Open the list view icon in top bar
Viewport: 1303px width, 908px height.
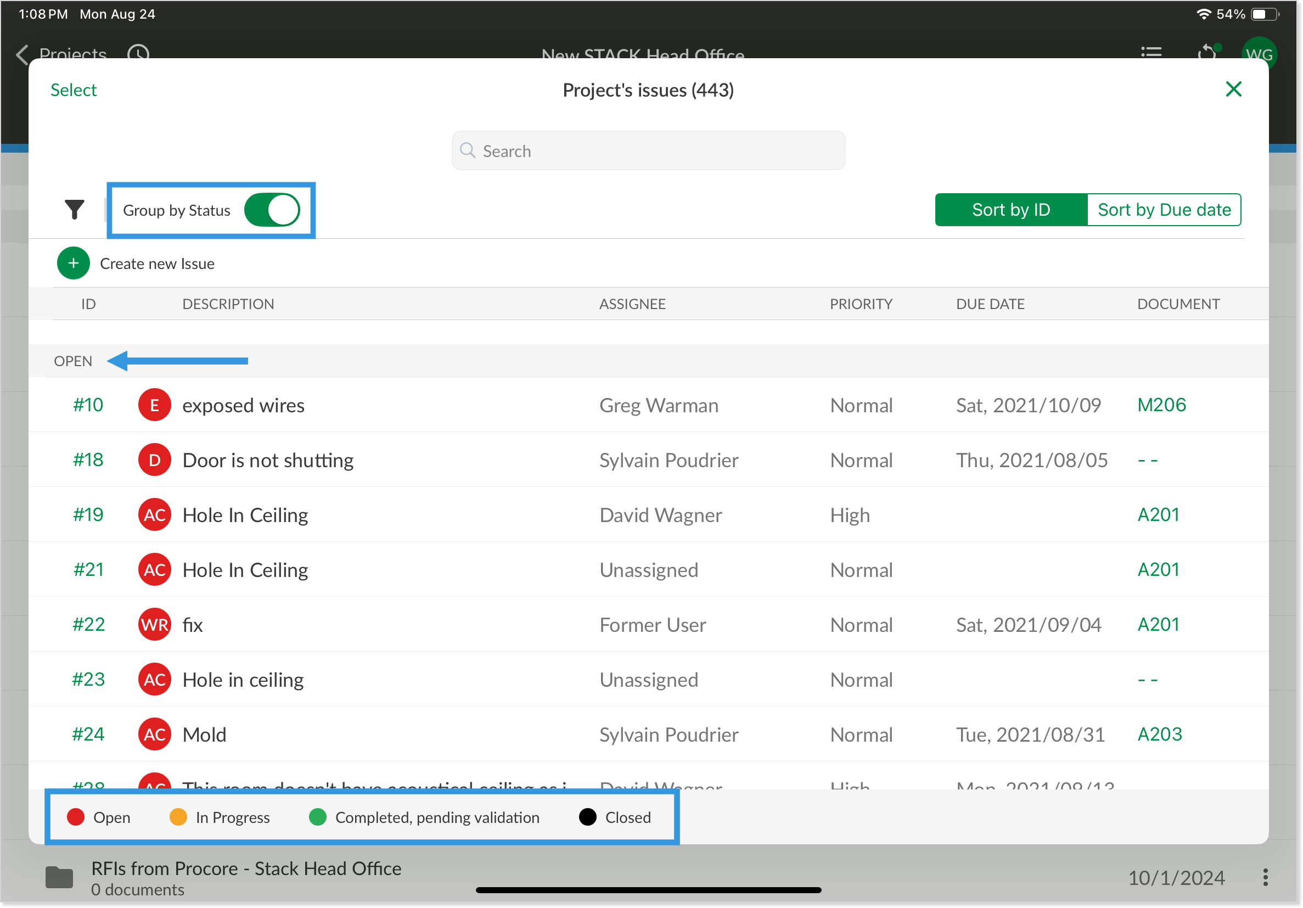point(1151,53)
